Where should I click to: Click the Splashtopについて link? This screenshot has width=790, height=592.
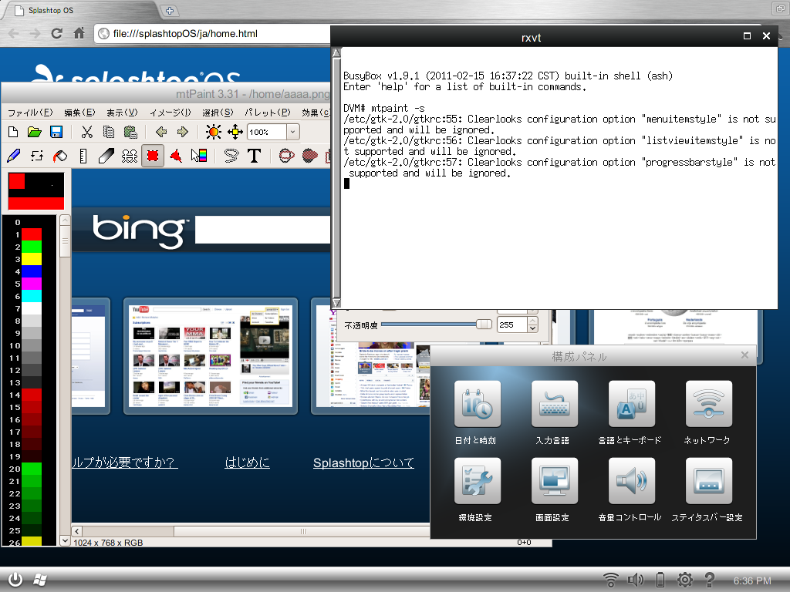tap(363, 462)
